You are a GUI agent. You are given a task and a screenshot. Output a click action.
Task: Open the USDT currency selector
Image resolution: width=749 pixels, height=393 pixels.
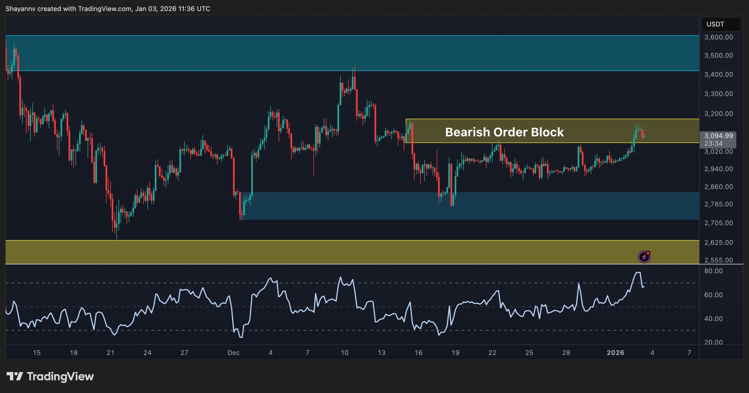tap(721, 24)
